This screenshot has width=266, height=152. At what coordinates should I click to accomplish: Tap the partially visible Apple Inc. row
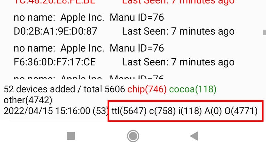click(88, 77)
